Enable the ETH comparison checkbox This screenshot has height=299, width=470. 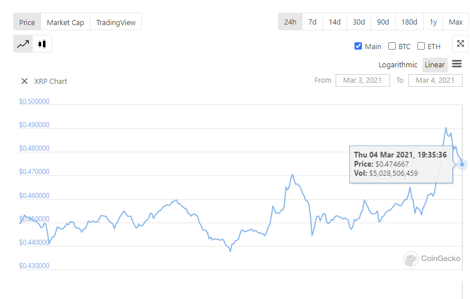[x=421, y=46]
